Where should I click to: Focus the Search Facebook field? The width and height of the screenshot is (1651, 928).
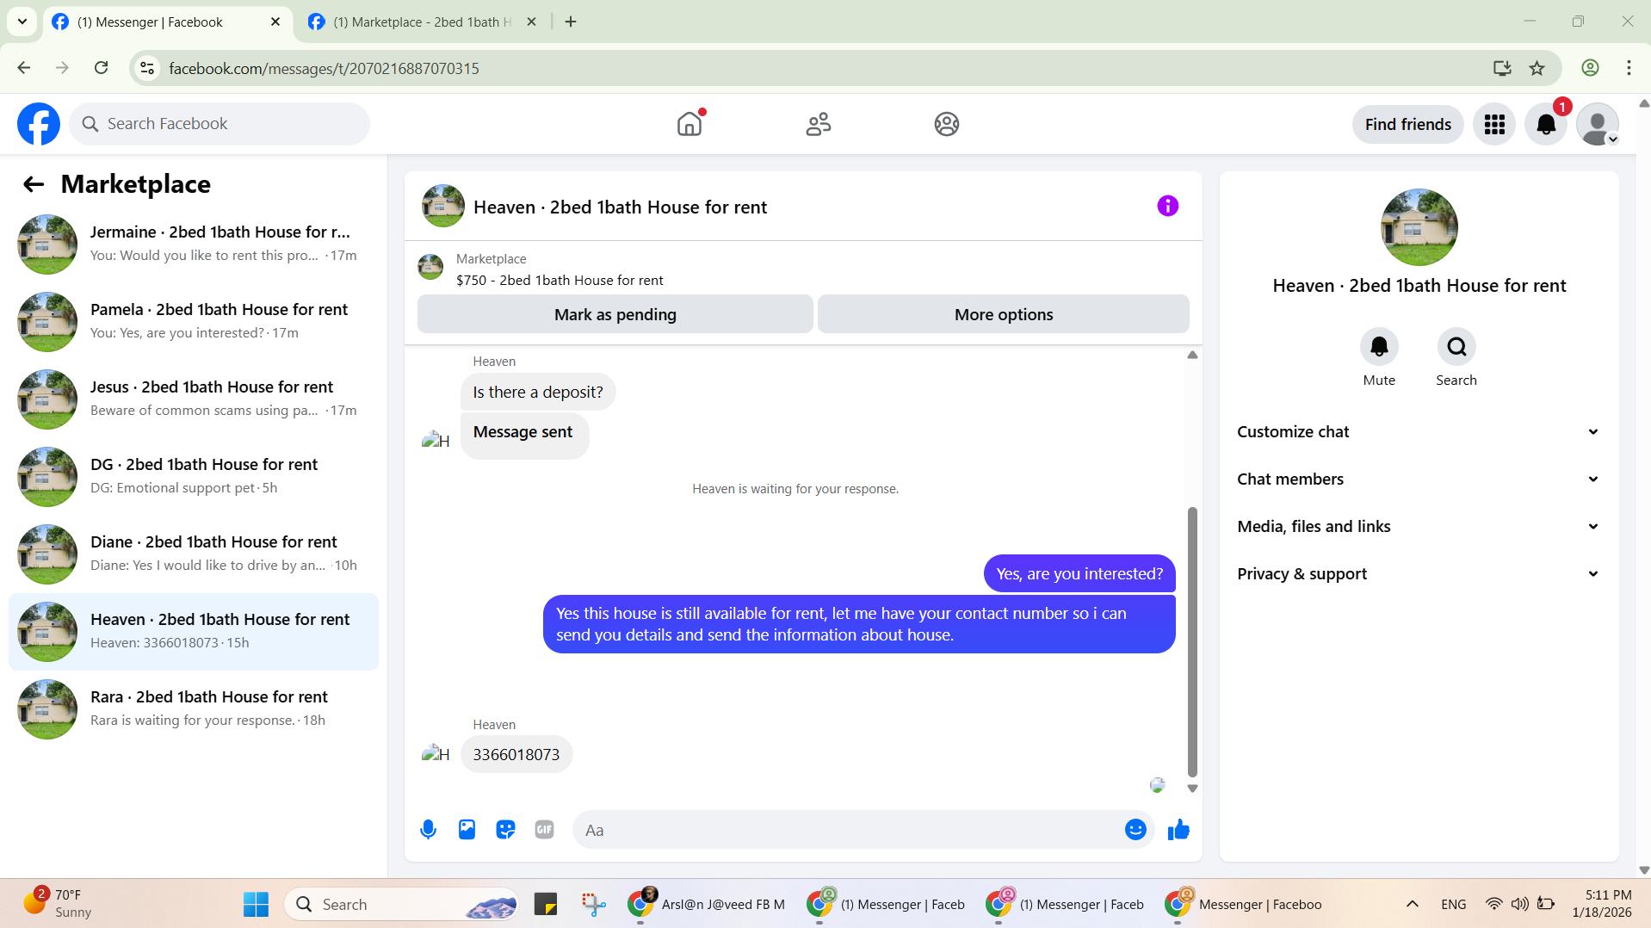click(220, 124)
